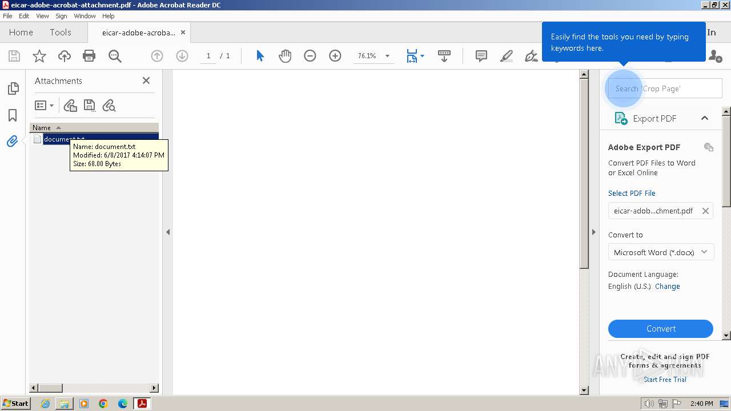731x411 pixels.
Task: Activate the Hand pan tool
Action: (285, 56)
